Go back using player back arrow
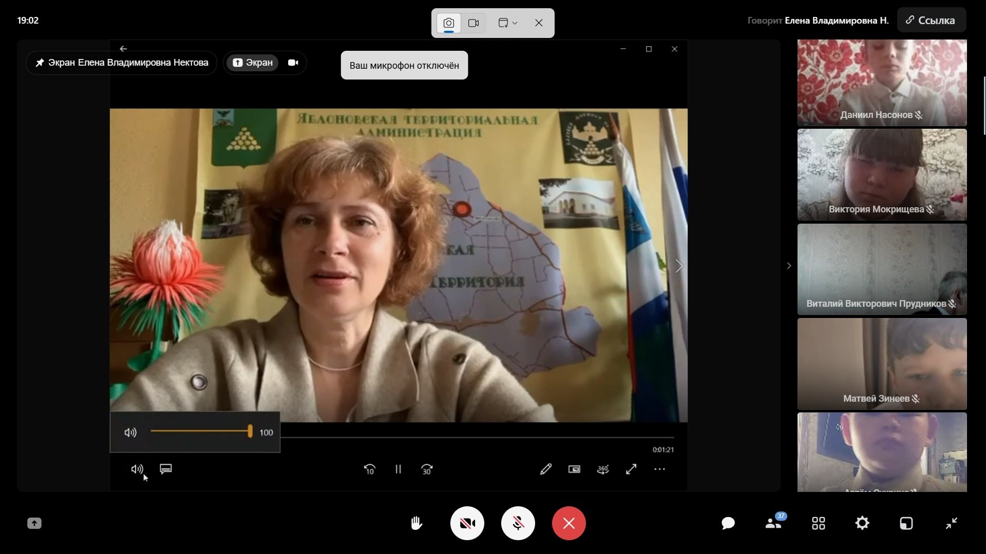Screen dimensions: 986x554 click(123, 49)
